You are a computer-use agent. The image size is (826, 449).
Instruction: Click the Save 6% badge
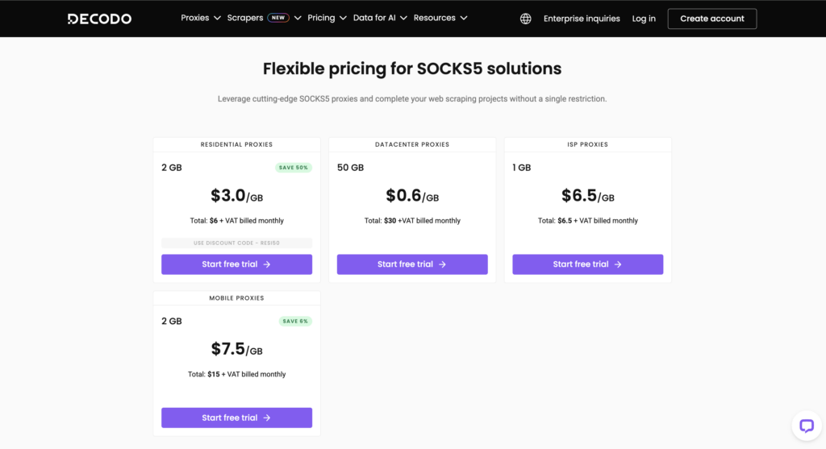[x=295, y=321]
